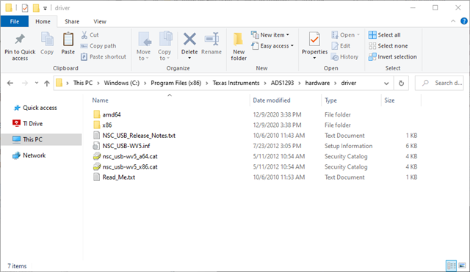Image resolution: width=470 pixels, height=272 pixels.
Task: Select Network in navigation pane
Action: [x=34, y=155]
